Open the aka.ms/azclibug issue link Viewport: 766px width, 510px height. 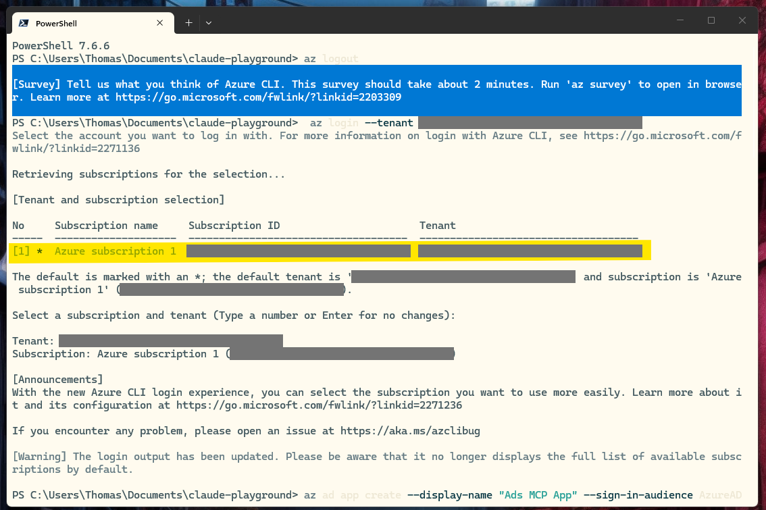411,431
